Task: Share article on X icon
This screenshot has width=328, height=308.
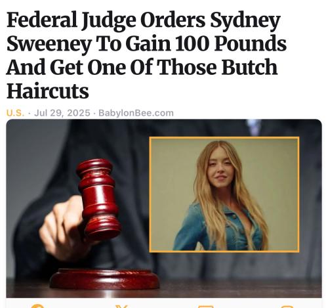Action: (121, 306)
